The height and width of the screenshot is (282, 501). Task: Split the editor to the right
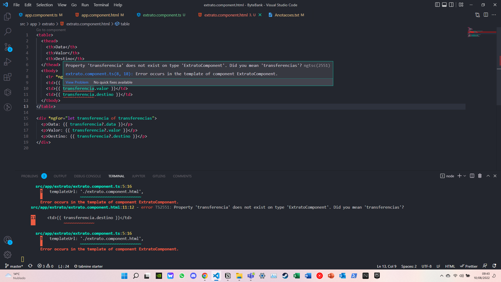486,15
